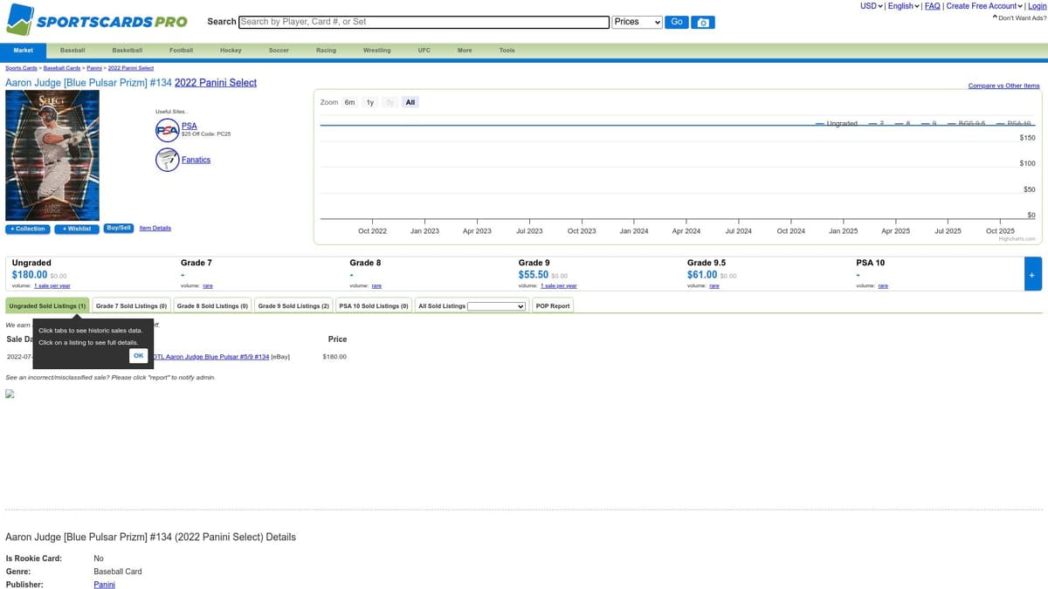Add card with + Collection button
This screenshot has height=589, width=1048.
pos(27,229)
